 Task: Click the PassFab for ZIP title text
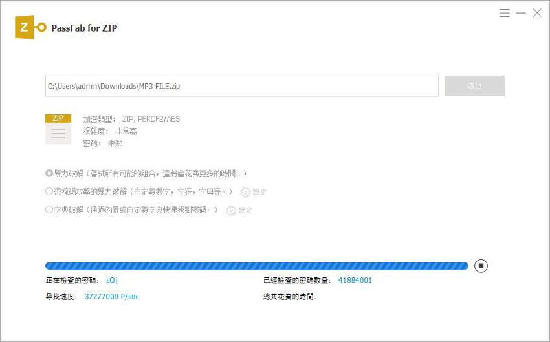click(x=84, y=28)
